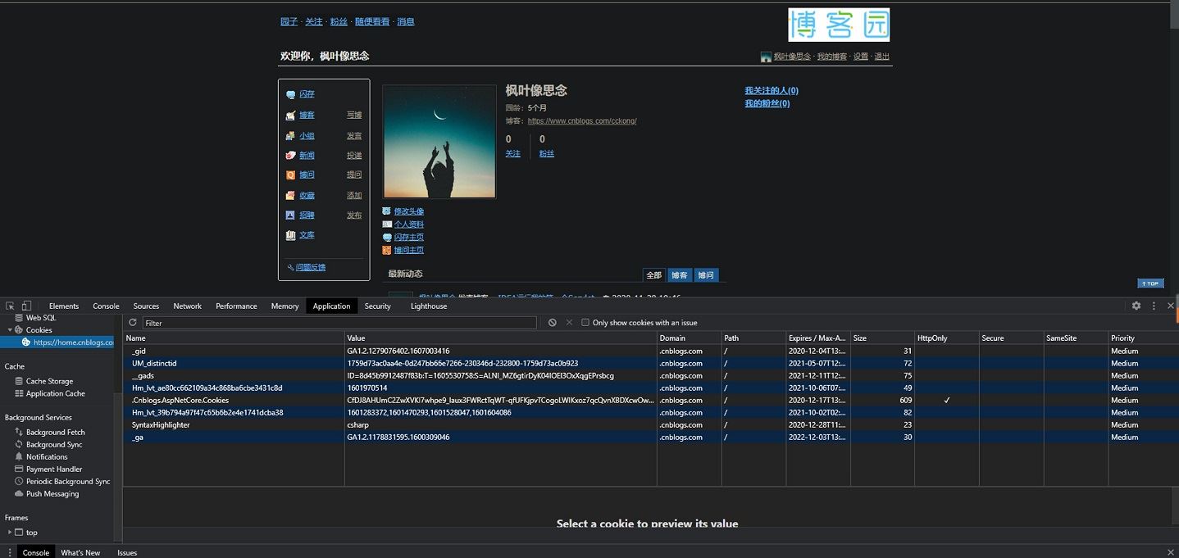
Task: Switch to the Network tab
Action: coord(187,306)
